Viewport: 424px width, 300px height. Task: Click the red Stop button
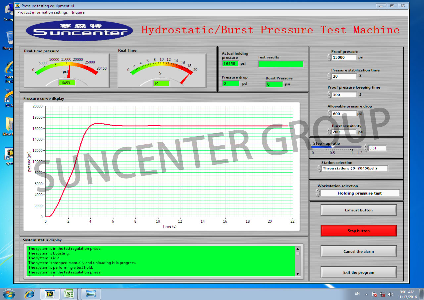tap(358, 231)
